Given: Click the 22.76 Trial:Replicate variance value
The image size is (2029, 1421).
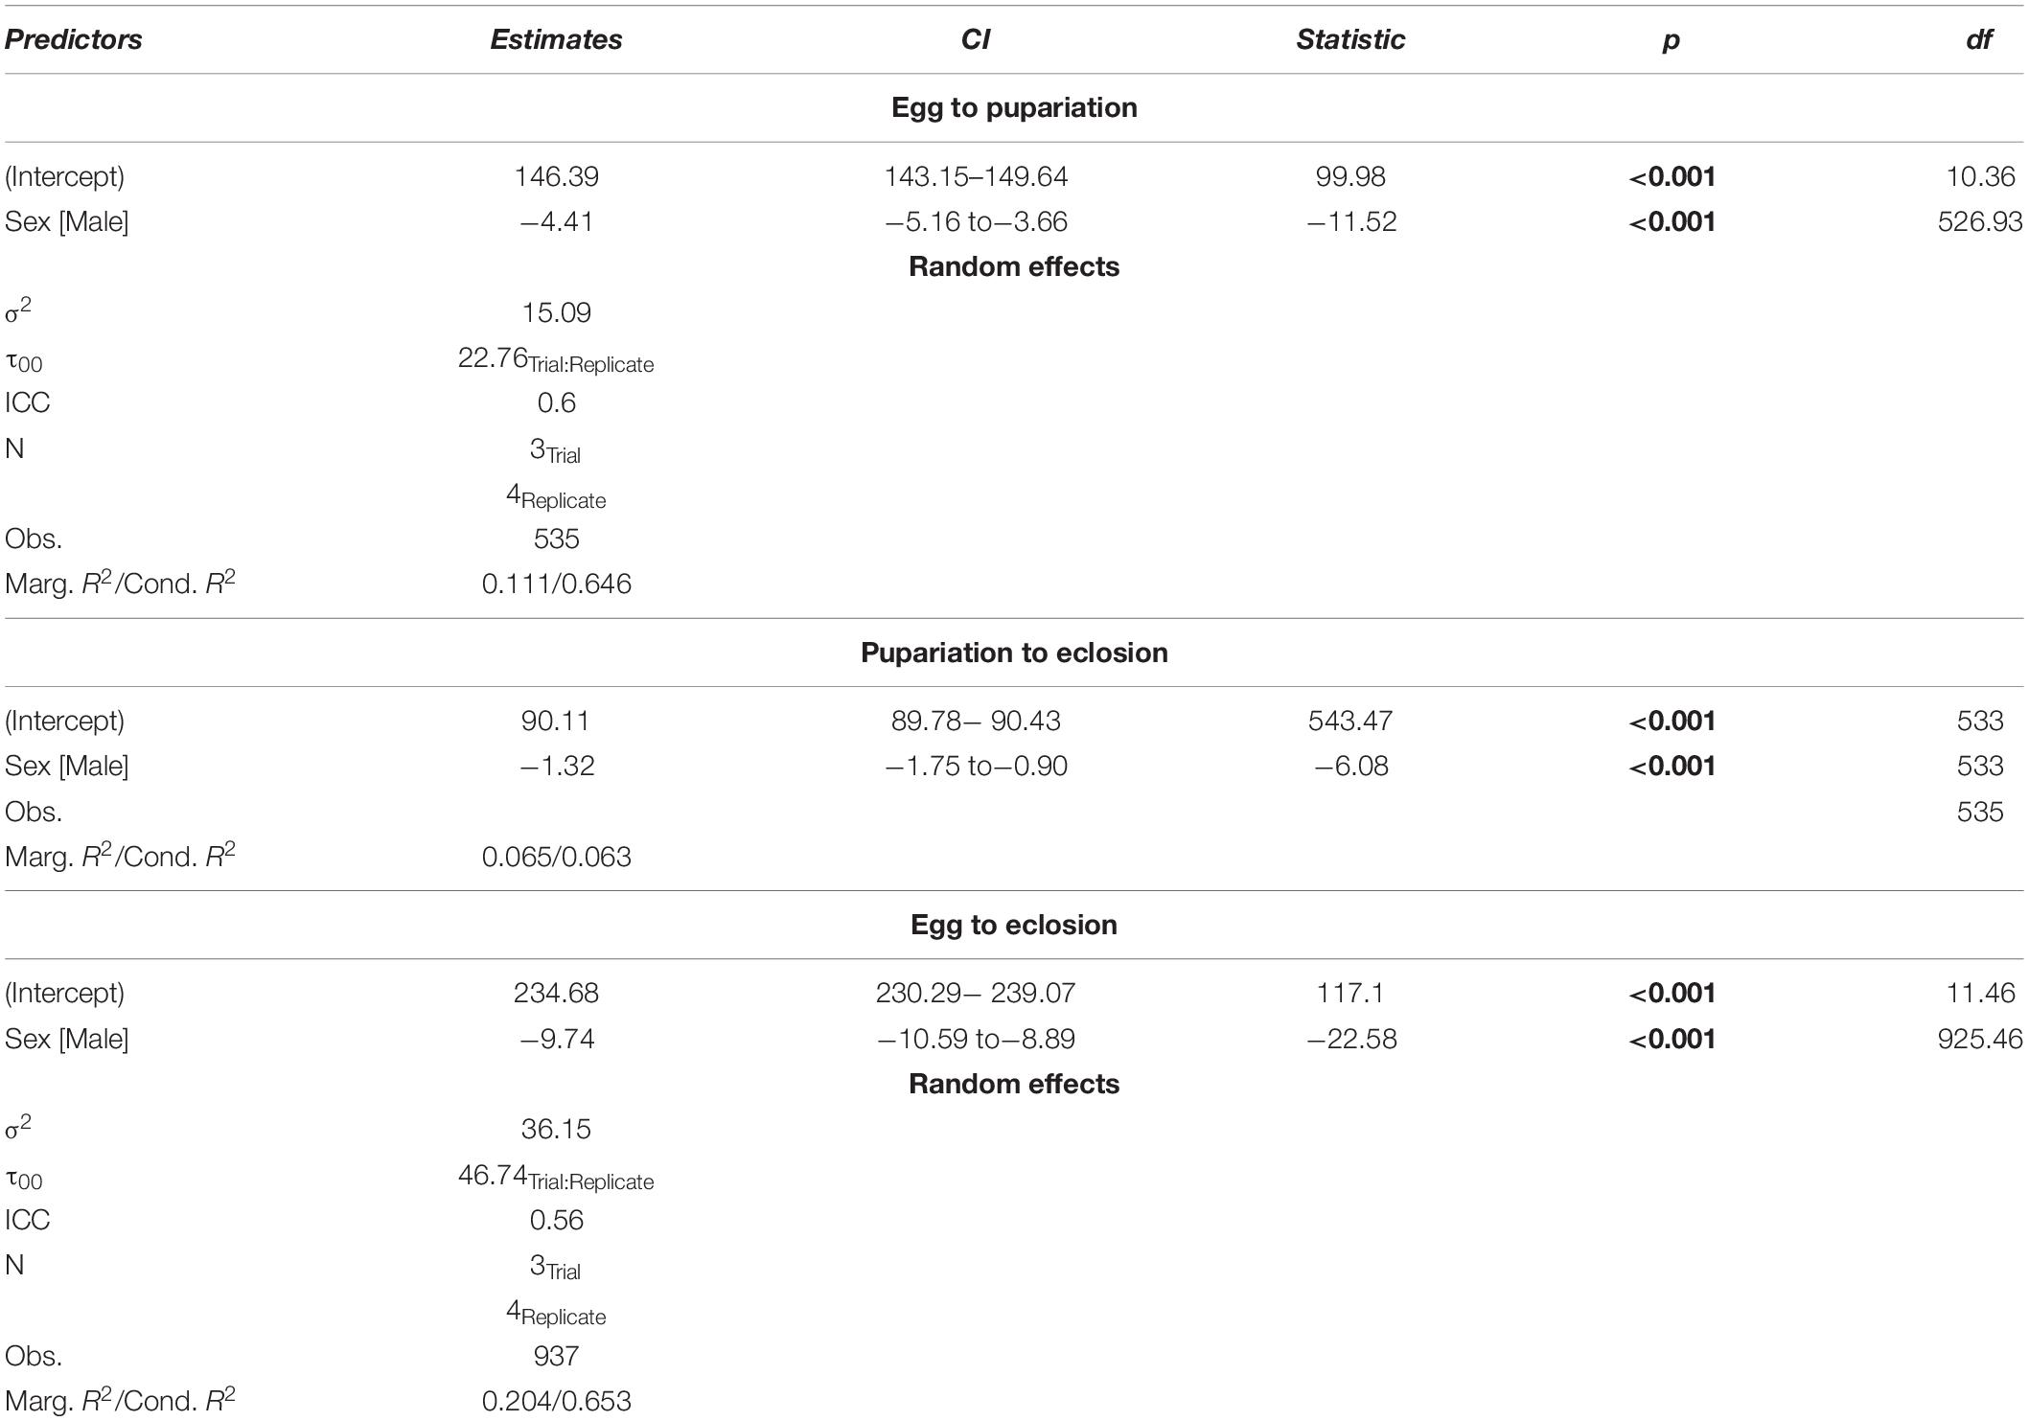Looking at the screenshot, I should tap(556, 359).
